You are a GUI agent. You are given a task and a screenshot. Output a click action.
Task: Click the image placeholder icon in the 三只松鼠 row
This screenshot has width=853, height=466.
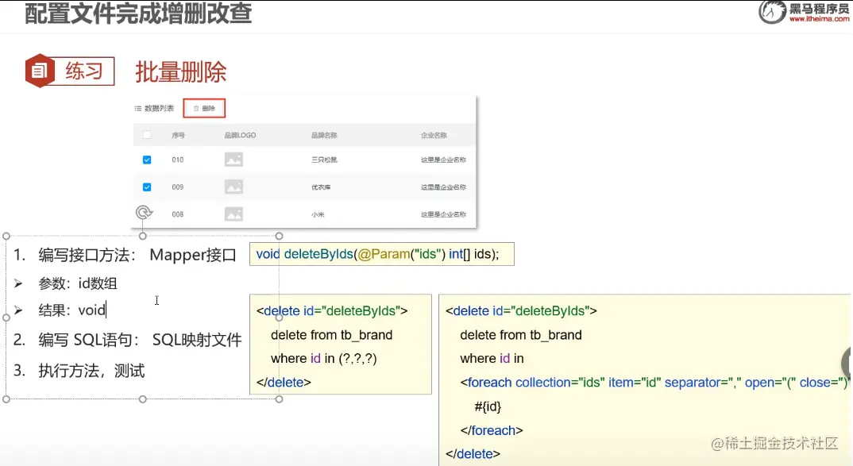(x=234, y=160)
